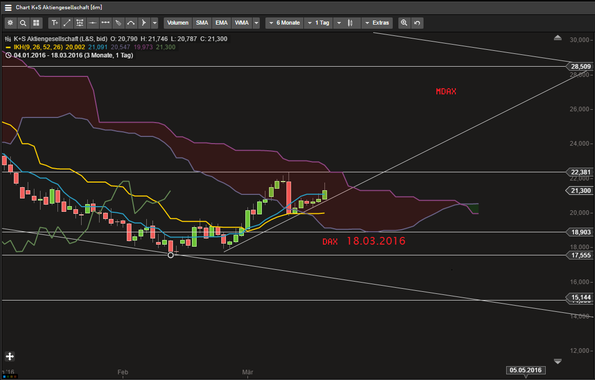Click the circle anchor point on the trendline
This screenshot has width=595, height=380.
(171, 255)
